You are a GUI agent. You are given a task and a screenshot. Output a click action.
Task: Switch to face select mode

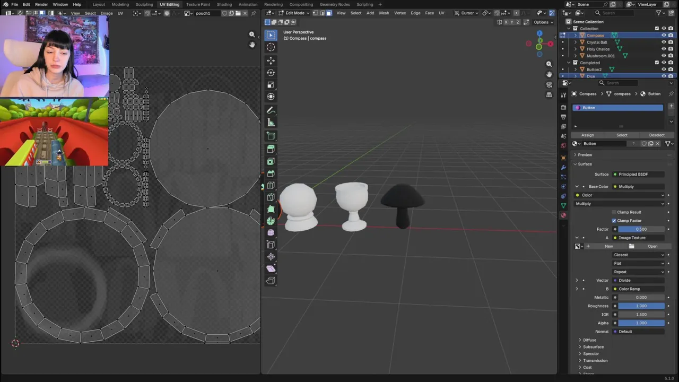pyautogui.click(x=329, y=13)
